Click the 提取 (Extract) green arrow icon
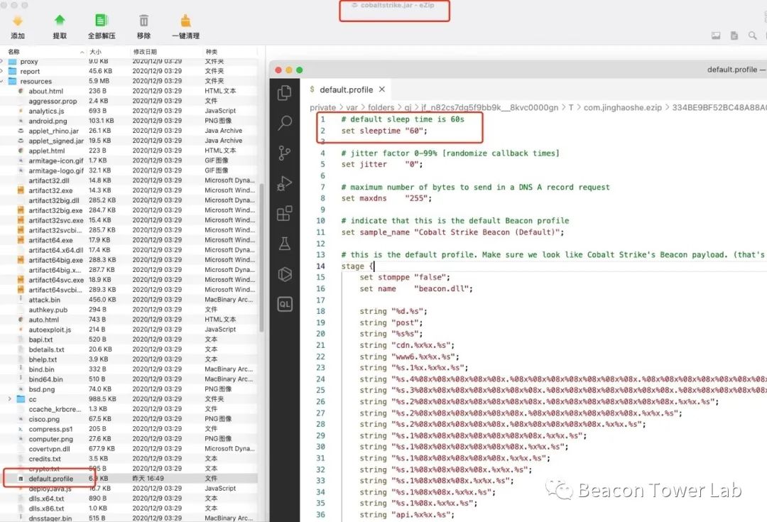 60,21
